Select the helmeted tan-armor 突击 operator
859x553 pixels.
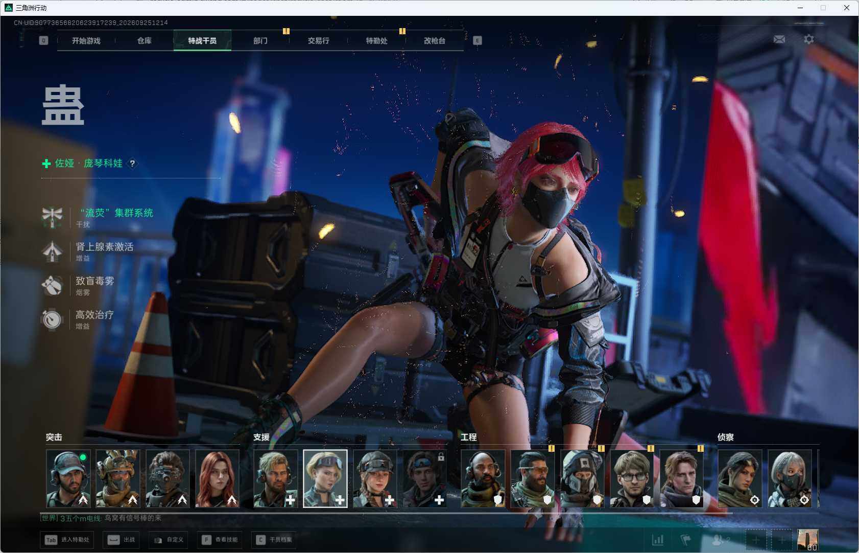tap(118, 478)
